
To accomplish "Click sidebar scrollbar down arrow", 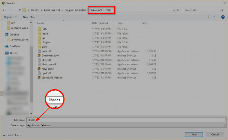I will pos(31,113).
